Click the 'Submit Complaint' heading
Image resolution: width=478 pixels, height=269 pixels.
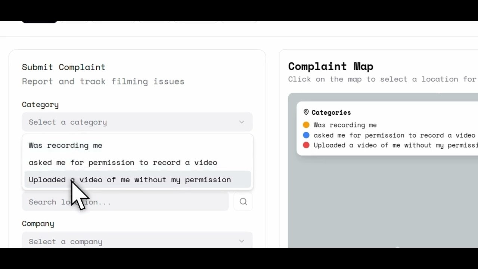click(x=63, y=67)
